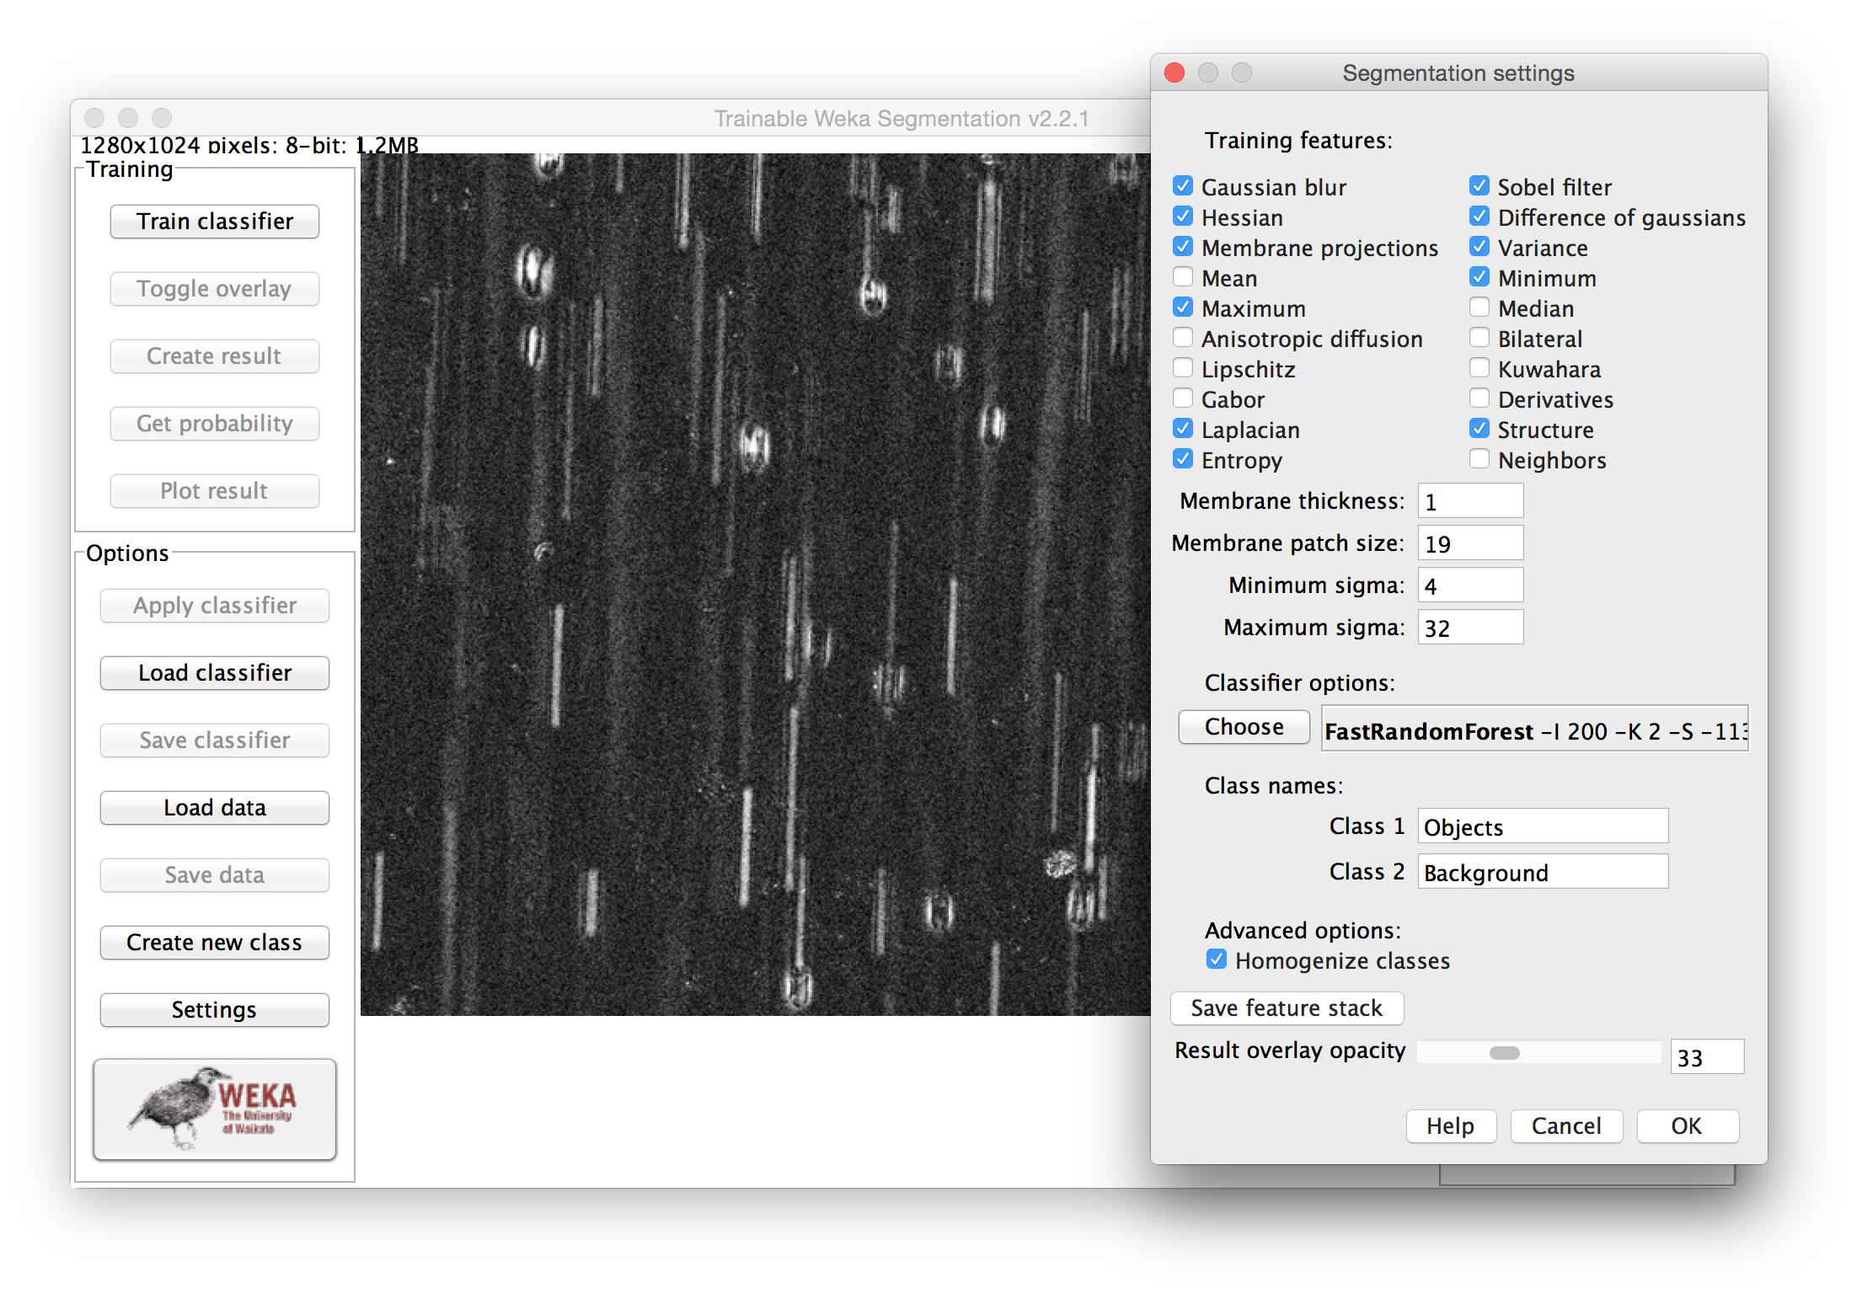Check the Neighbors feature box
1862x1299 pixels.
pyautogui.click(x=1480, y=459)
